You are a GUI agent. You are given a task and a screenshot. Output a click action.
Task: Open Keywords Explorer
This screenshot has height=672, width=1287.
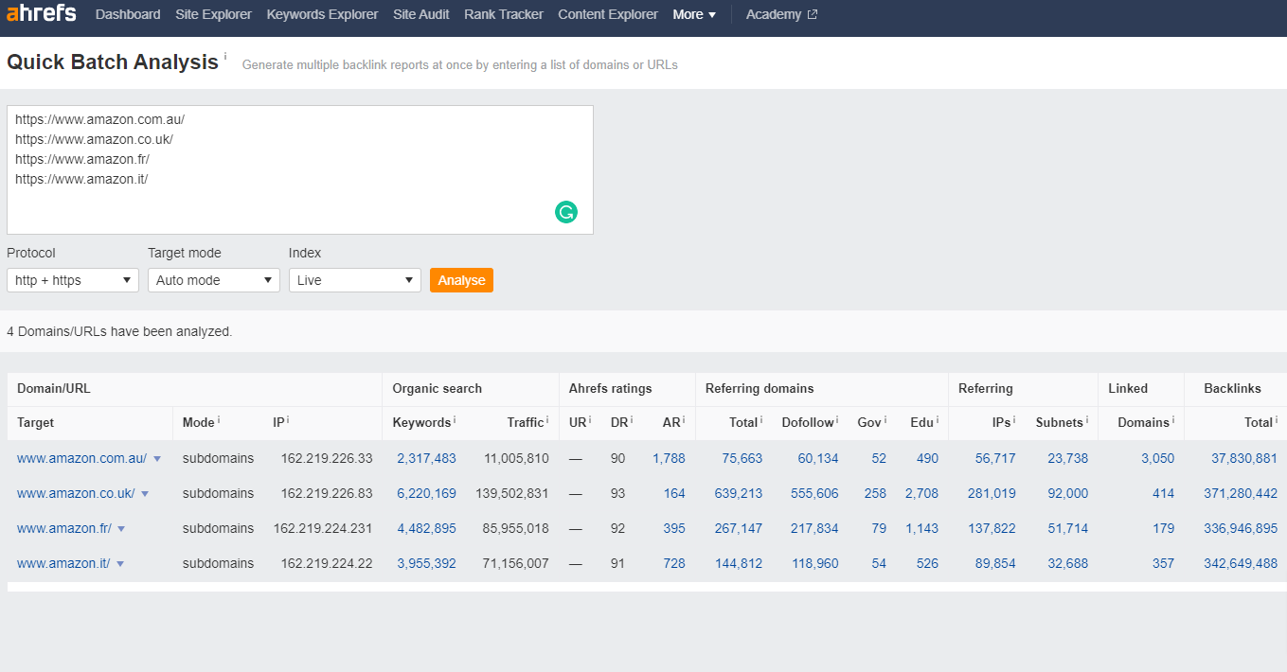(322, 14)
